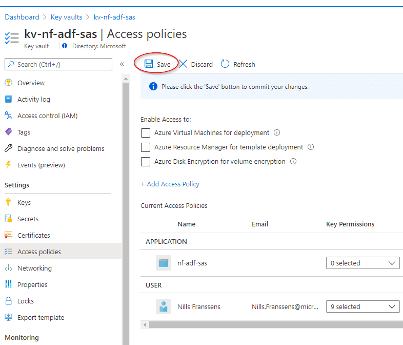Open Diagnose and solve problems
Image resolution: width=403 pixels, height=345 pixels.
tap(61, 149)
